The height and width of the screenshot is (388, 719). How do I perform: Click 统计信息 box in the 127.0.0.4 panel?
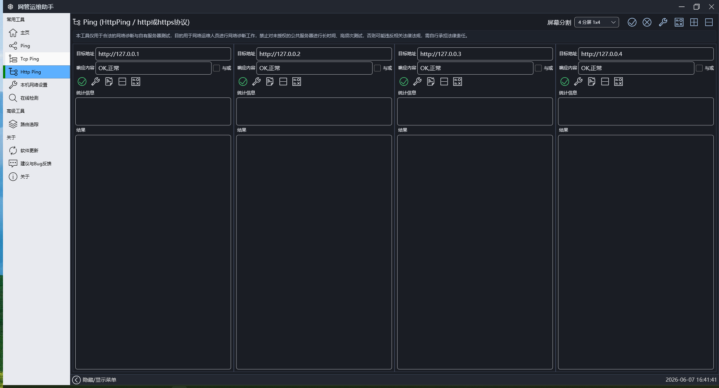636,112
